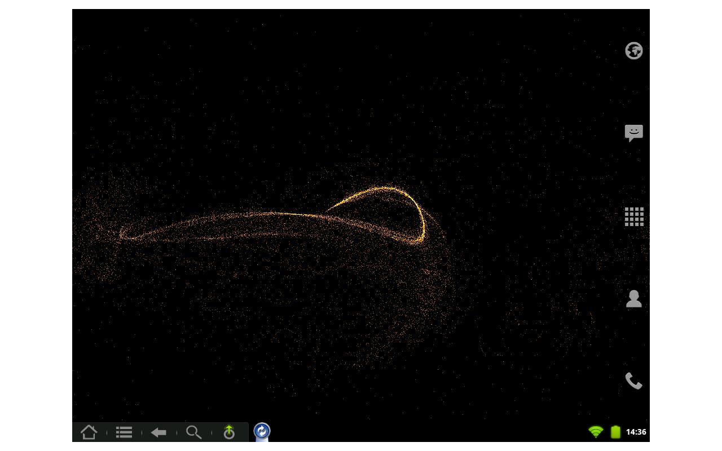Select the Search magnifier icon
Screen dimensions: 722x451
194,432
